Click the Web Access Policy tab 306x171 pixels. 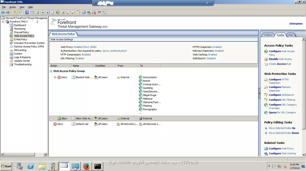63,34
